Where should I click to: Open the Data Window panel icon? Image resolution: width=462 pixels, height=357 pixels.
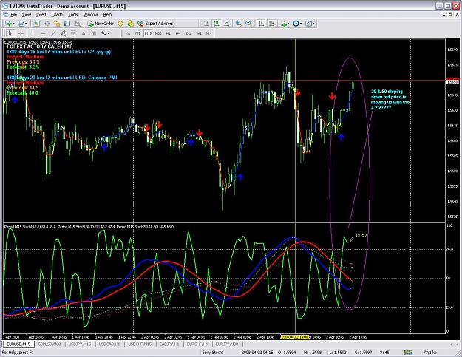(x=47, y=24)
